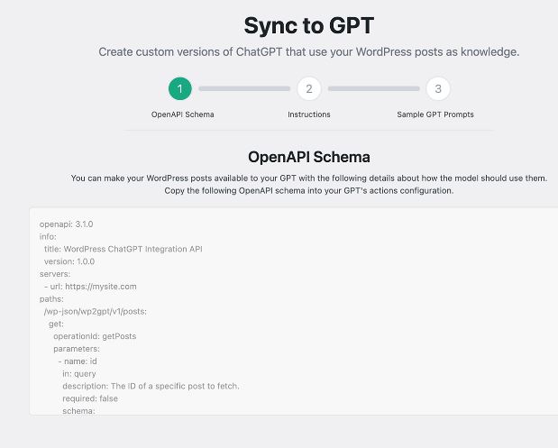
Task: Click the operationId: getPosts line
Action: pos(95,336)
